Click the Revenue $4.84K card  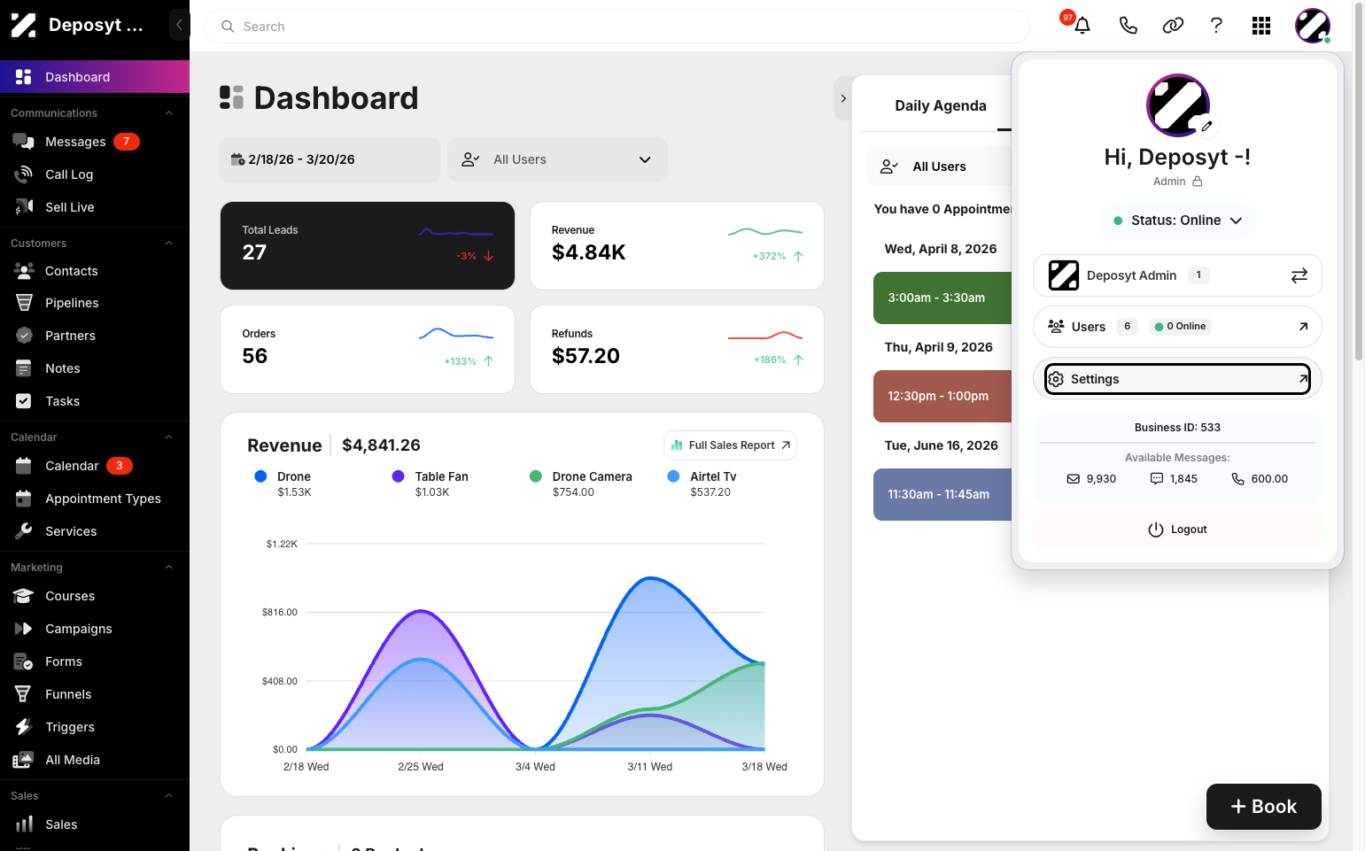point(677,245)
